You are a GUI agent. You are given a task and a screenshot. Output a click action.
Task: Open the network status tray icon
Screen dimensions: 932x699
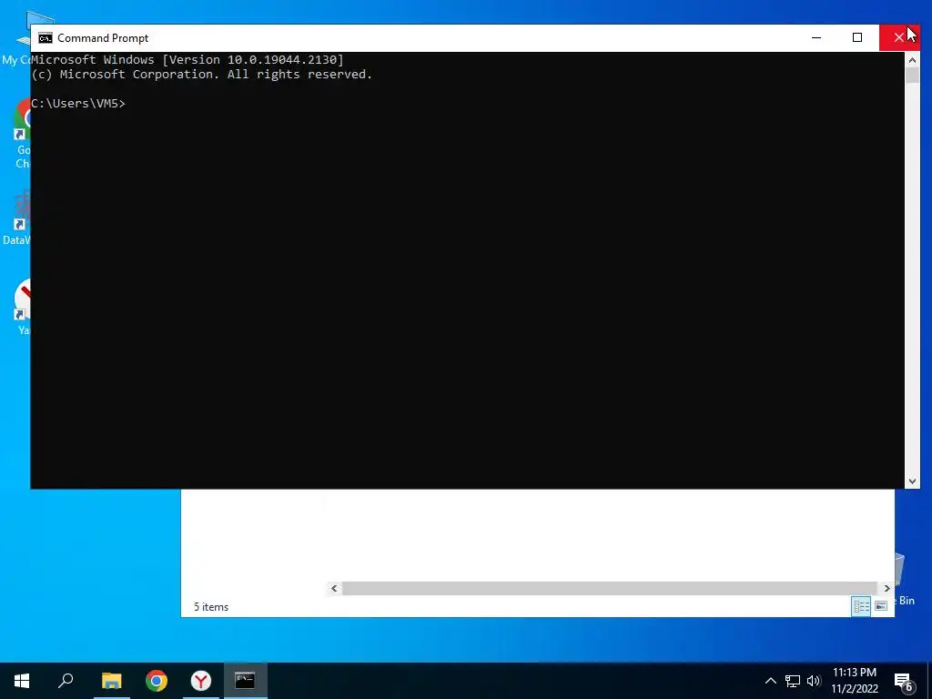[793, 681]
